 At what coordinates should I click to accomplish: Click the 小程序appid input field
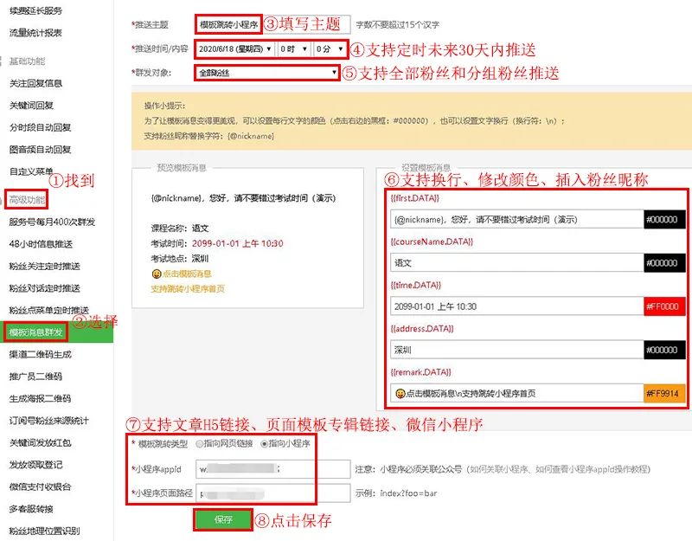(x=272, y=469)
